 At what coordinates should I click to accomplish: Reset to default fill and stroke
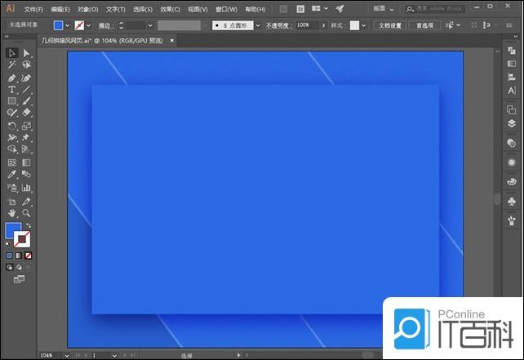pyautogui.click(x=7, y=244)
